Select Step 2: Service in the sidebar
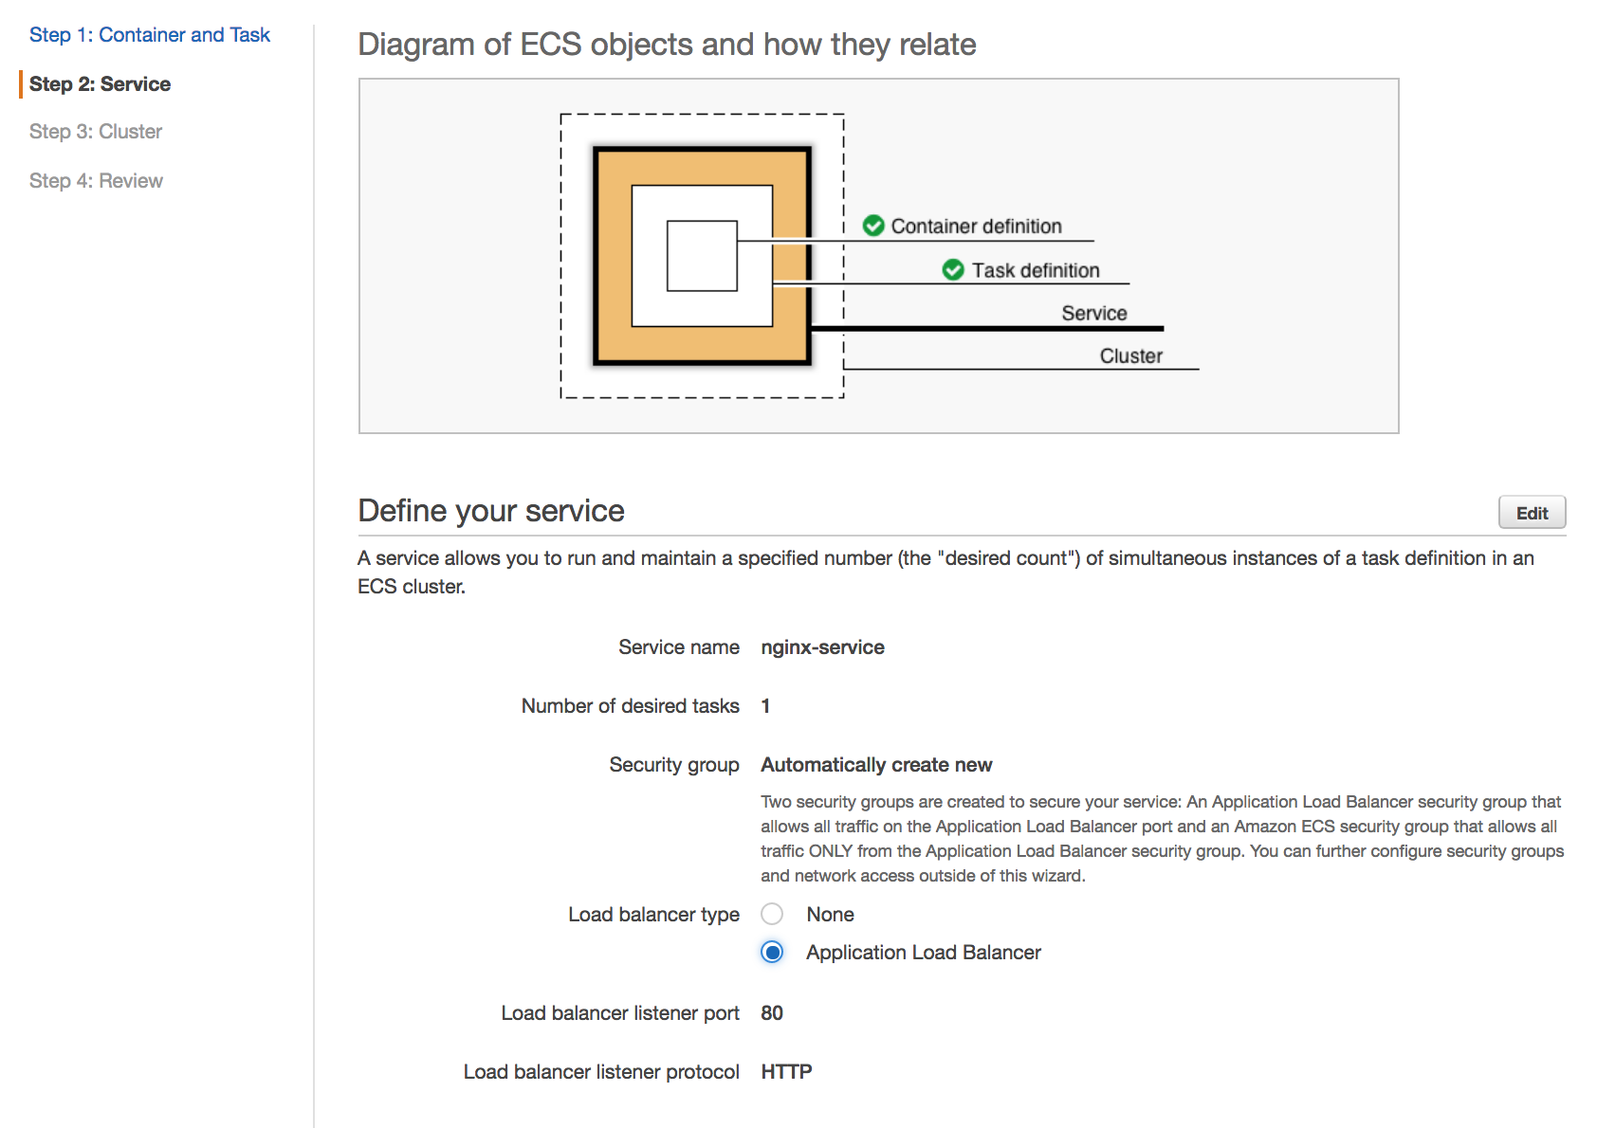1597x1128 pixels. (x=100, y=84)
